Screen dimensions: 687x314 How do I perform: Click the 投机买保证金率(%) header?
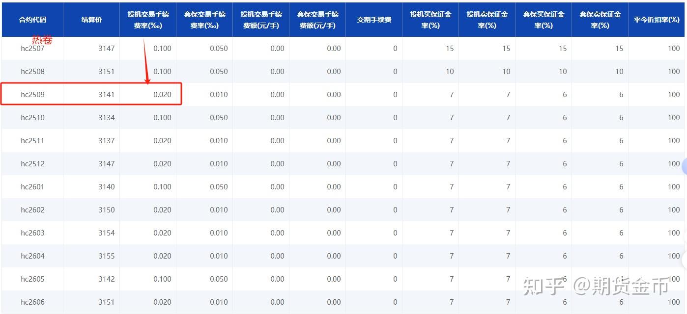(430, 20)
